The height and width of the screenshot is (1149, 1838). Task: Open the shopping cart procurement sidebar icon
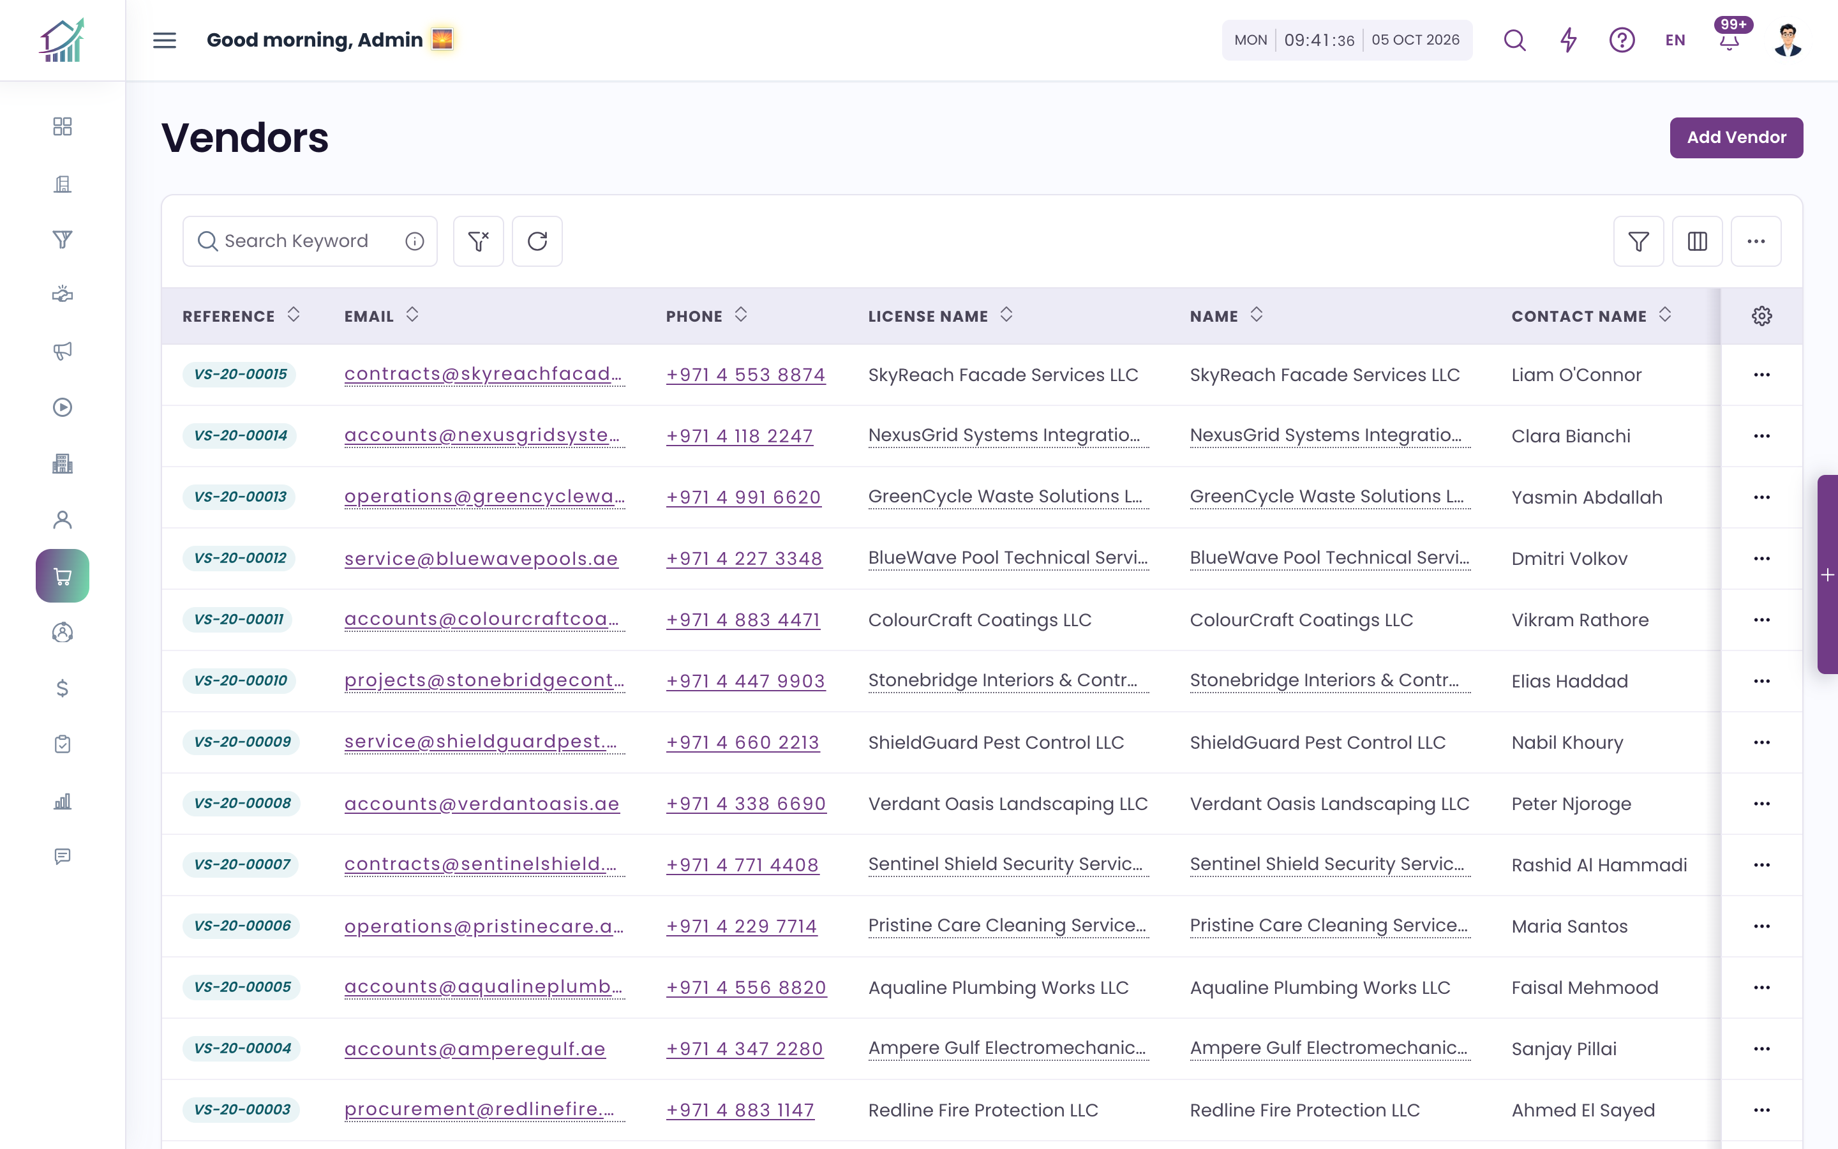click(x=63, y=576)
